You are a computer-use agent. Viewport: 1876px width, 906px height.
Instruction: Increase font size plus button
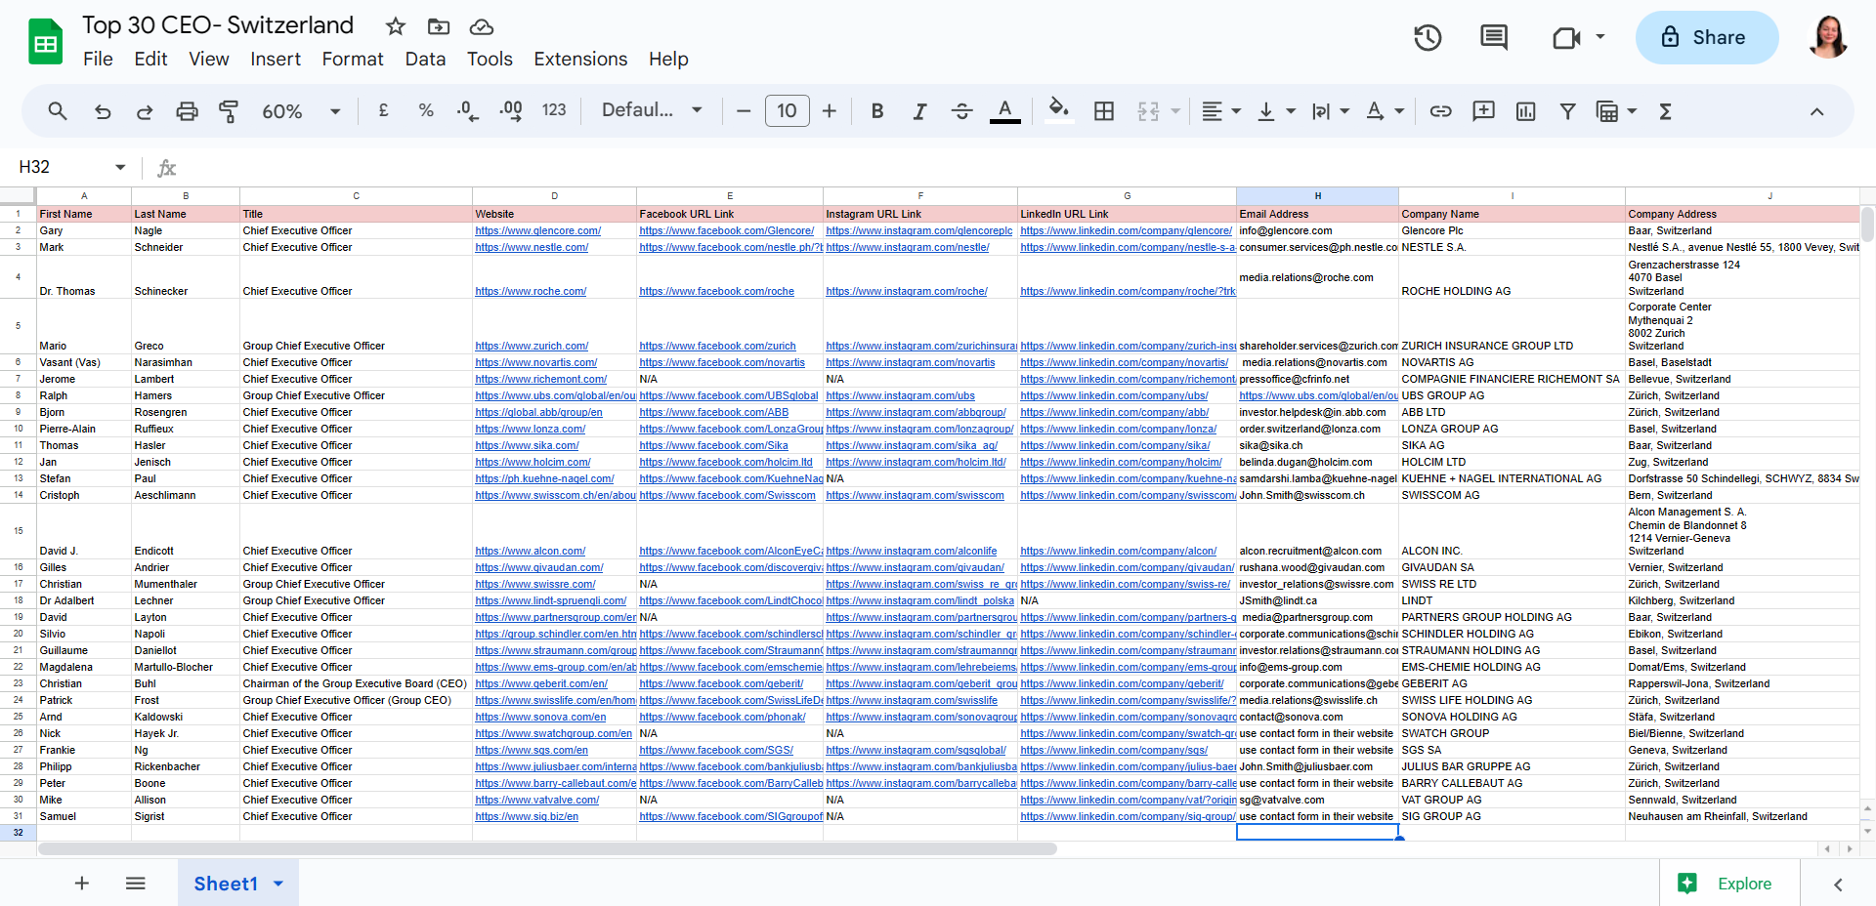[x=829, y=111]
